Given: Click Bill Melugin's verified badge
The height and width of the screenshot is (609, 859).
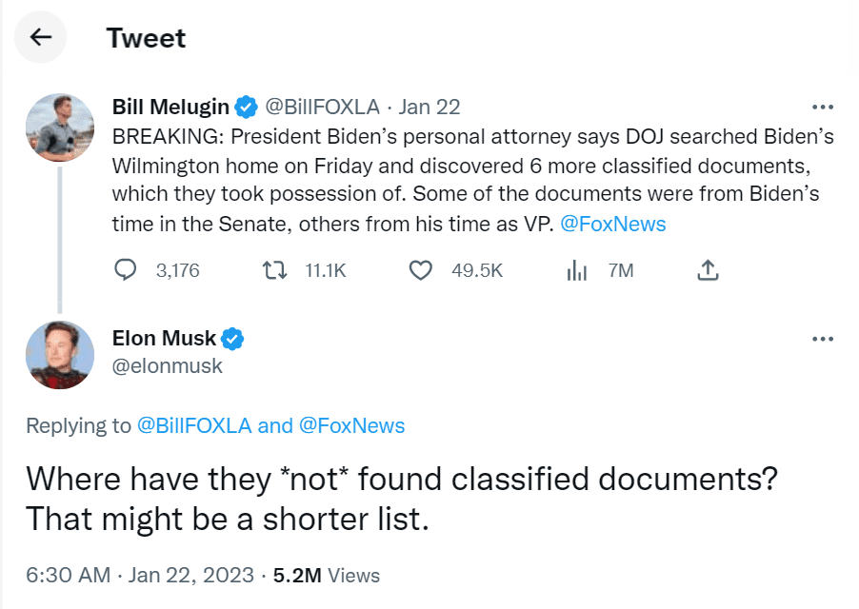Looking at the screenshot, I should (x=246, y=106).
